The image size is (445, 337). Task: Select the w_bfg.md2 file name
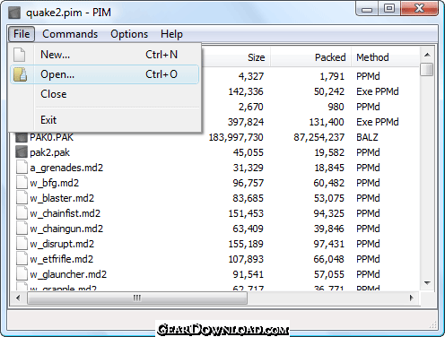tap(54, 183)
